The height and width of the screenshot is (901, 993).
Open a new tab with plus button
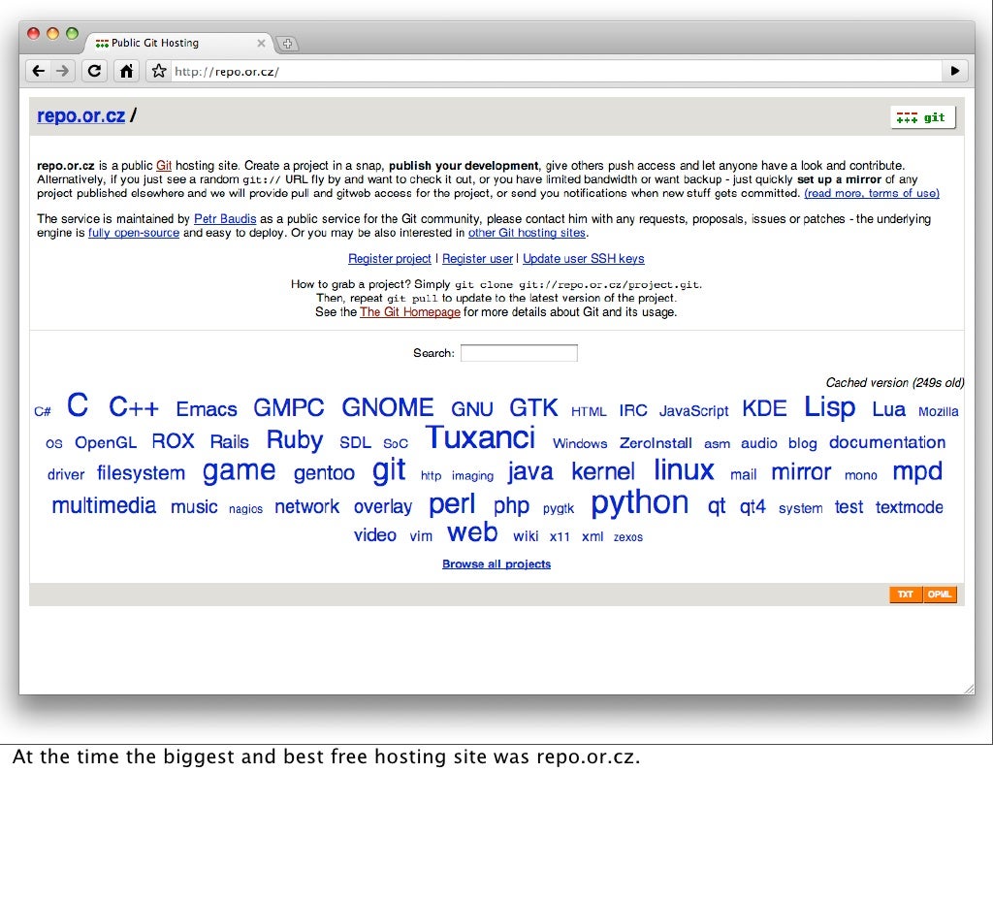[x=287, y=44]
